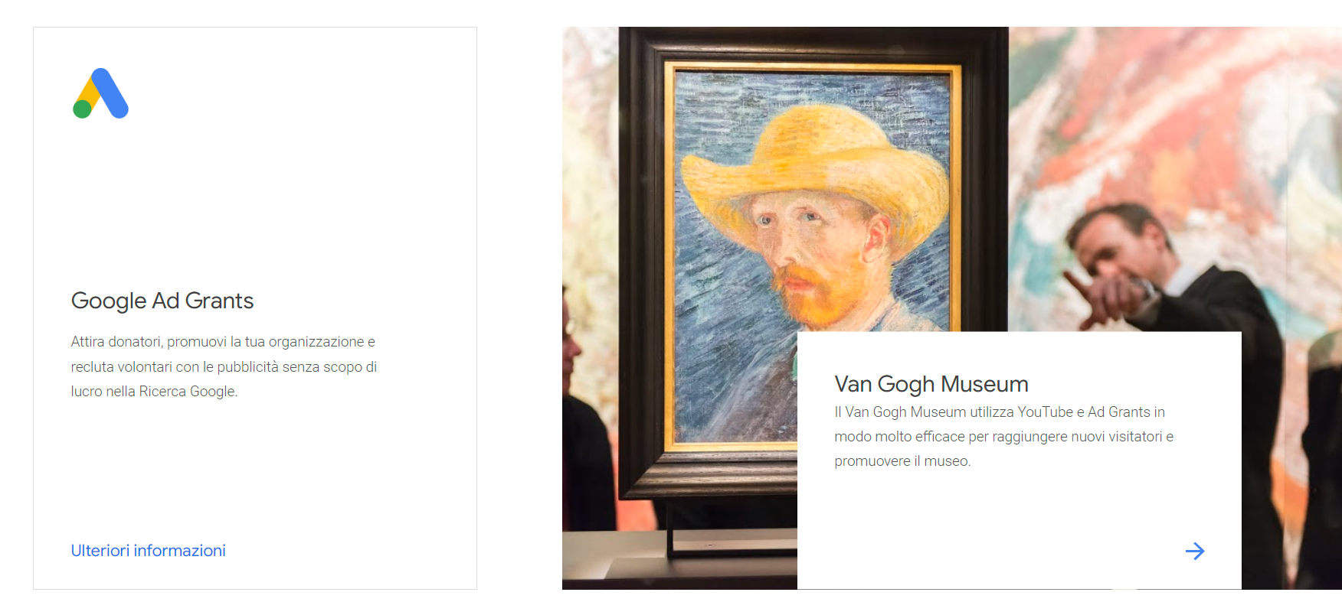Viewport: 1342px width, 615px height.
Task: Open the Ulteriori informazioni link
Action: 148,551
